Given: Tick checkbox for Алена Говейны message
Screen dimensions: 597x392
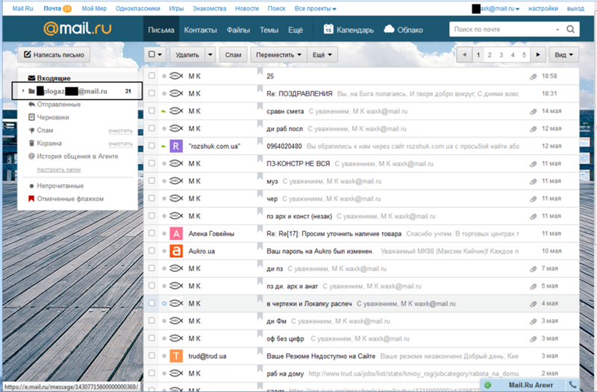Looking at the screenshot, I should click(151, 233).
